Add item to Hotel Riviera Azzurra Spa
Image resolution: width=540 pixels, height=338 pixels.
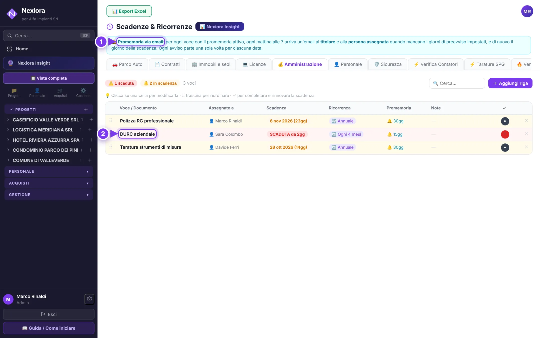click(x=91, y=140)
